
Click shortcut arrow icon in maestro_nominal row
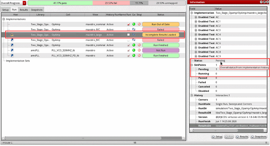tap(12, 45)
